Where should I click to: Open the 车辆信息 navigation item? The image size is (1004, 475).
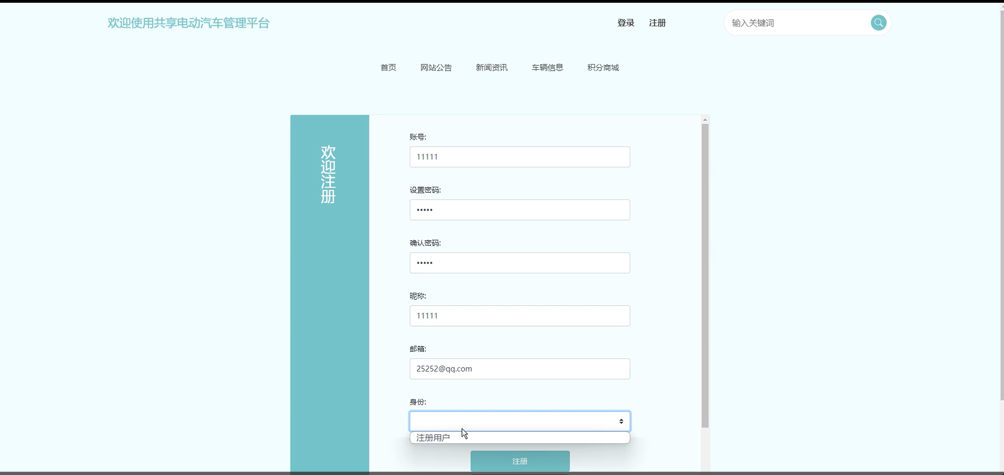[547, 68]
